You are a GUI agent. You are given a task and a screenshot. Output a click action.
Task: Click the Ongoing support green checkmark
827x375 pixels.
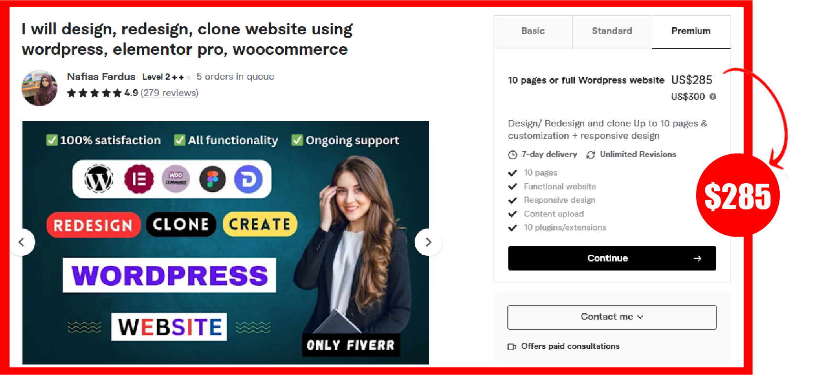point(297,140)
